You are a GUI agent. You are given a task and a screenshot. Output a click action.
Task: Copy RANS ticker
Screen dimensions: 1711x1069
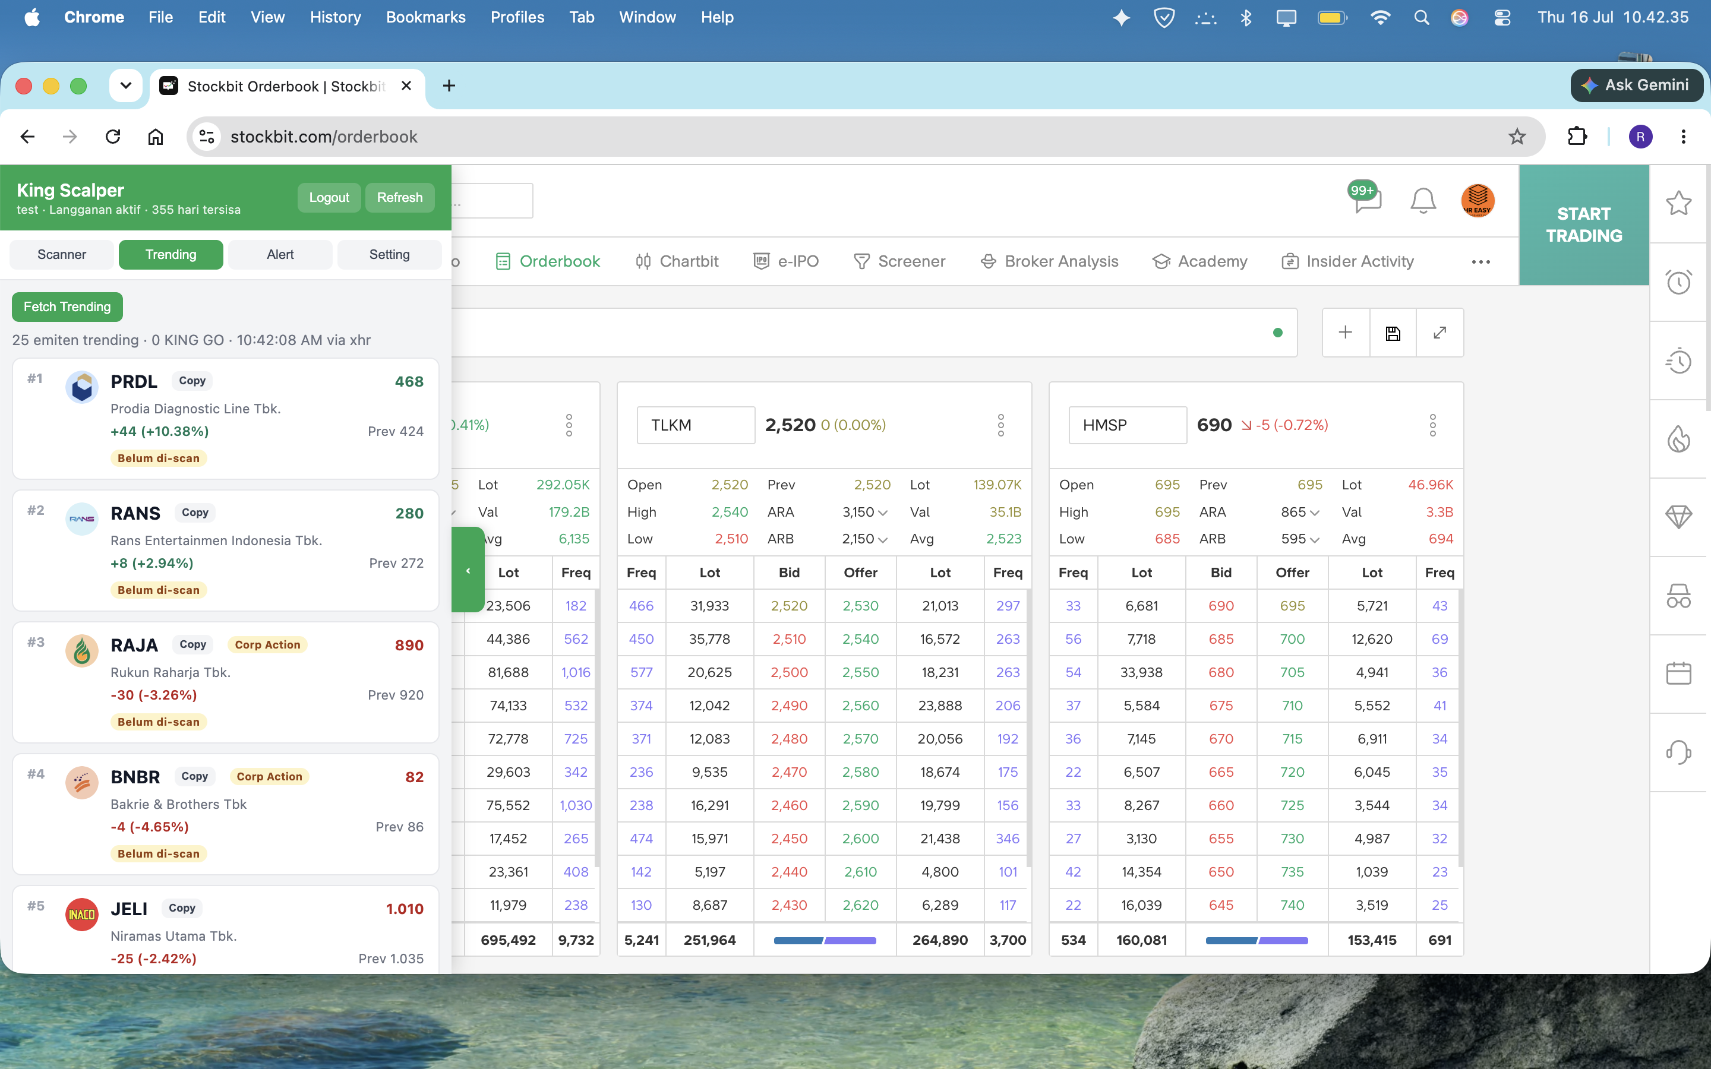click(194, 513)
